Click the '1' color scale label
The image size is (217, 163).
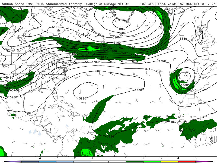pyautogui.click(x=126, y=158)
